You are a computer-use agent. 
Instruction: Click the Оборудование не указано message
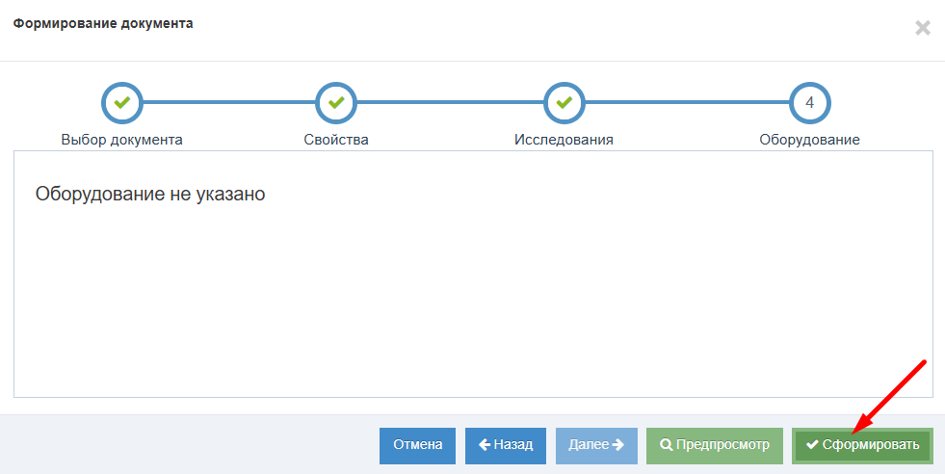coord(150,195)
